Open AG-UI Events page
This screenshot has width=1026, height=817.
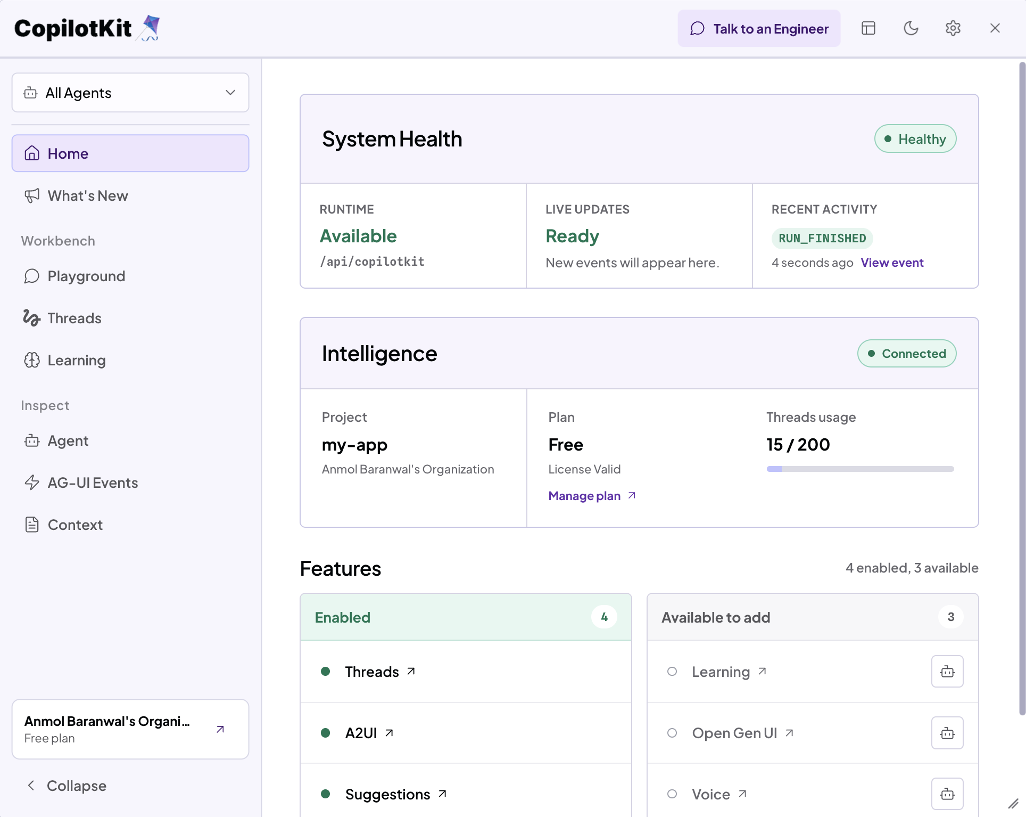130,483
